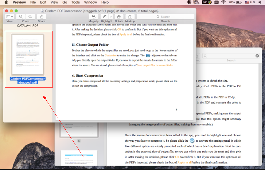Viewport: 265px width, 170px height.
Task: Open the File menu
Action: (x=33, y=2)
